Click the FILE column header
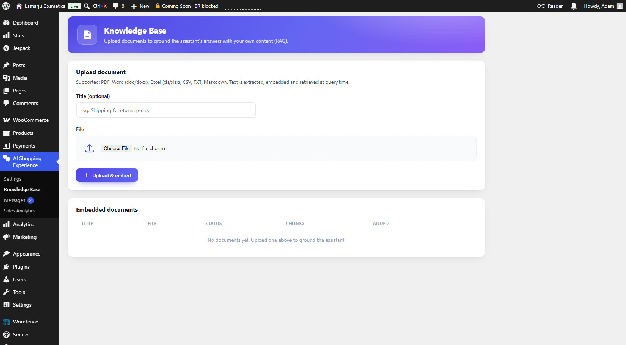Screen dimensions: 626x345 pyautogui.click(x=152, y=224)
